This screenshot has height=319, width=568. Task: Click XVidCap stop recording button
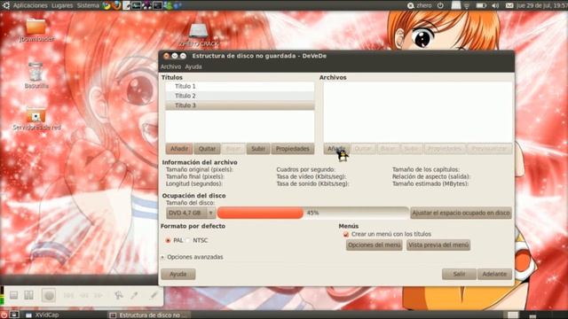tap(14, 295)
